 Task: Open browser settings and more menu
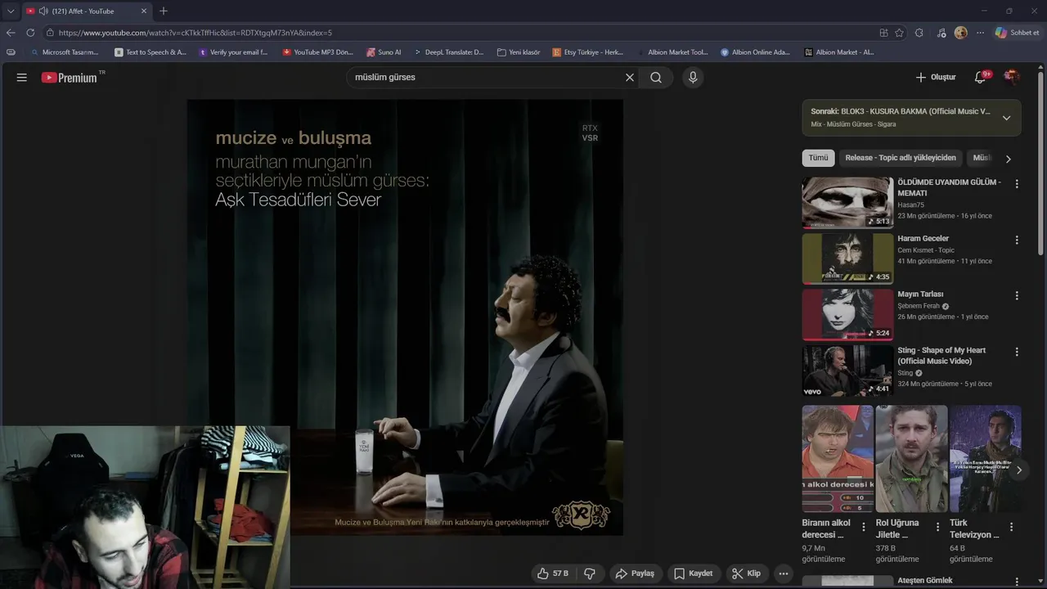click(x=980, y=33)
